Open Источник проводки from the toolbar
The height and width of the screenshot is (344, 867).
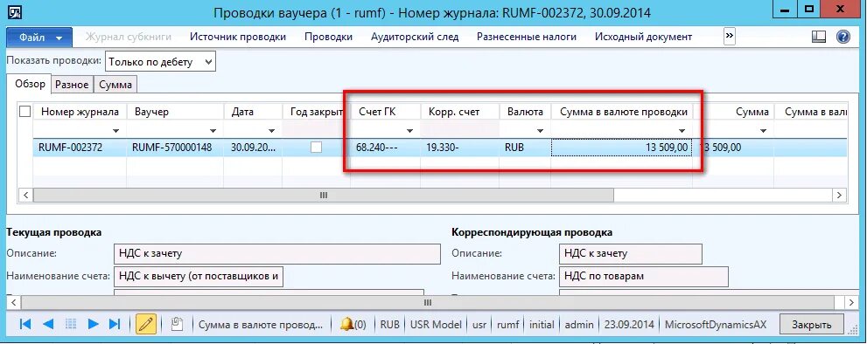click(238, 37)
